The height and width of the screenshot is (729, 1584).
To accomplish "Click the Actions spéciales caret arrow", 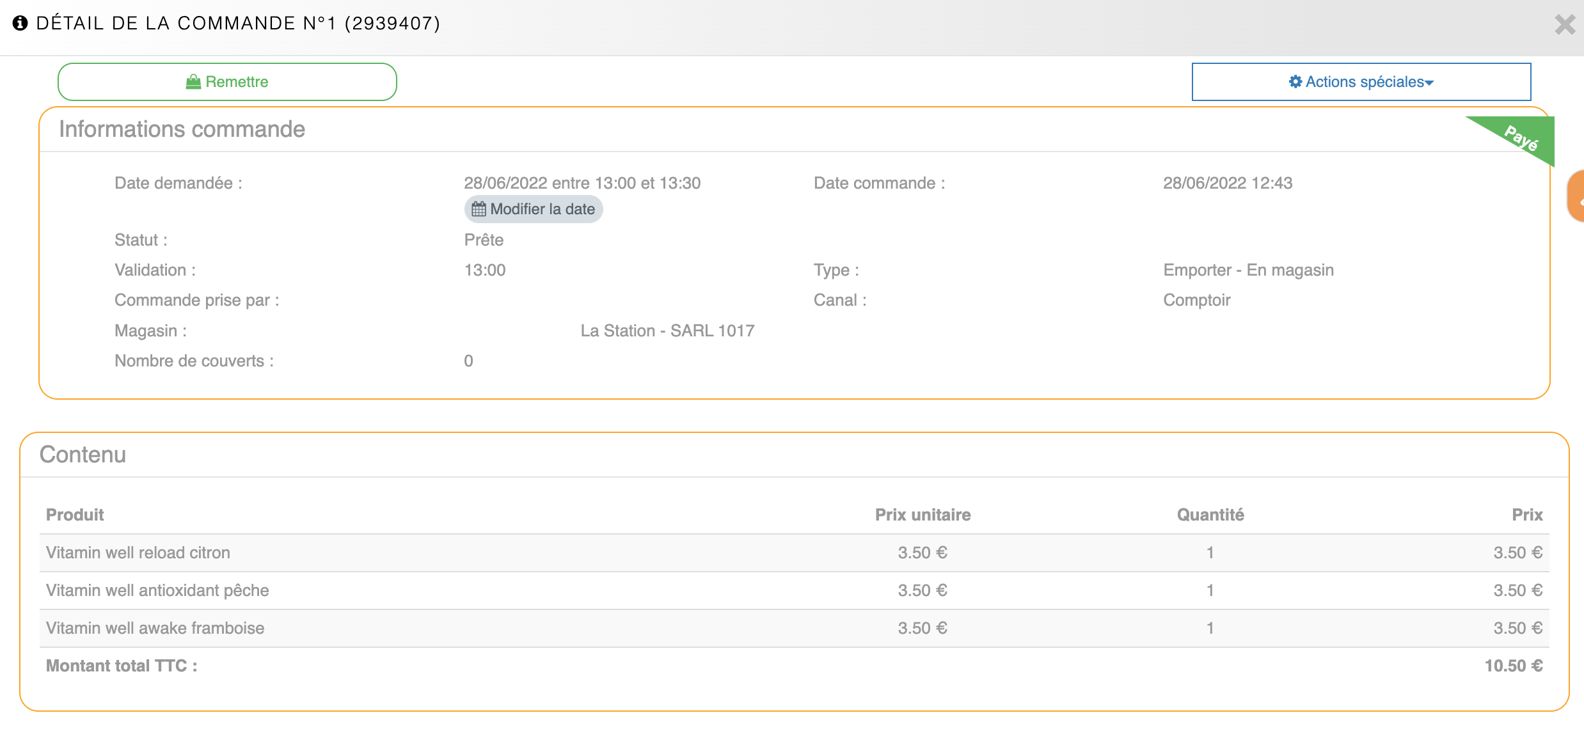I will pyautogui.click(x=1429, y=83).
